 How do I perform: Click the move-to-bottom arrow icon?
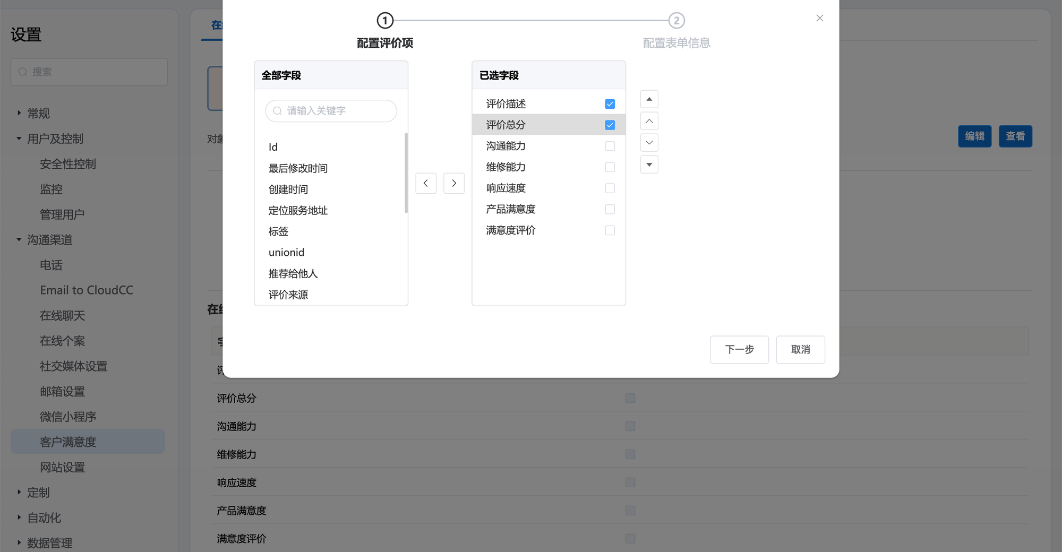(649, 165)
